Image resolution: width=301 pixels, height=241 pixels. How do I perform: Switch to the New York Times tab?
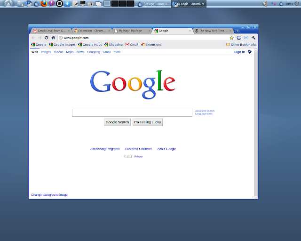coord(213,31)
